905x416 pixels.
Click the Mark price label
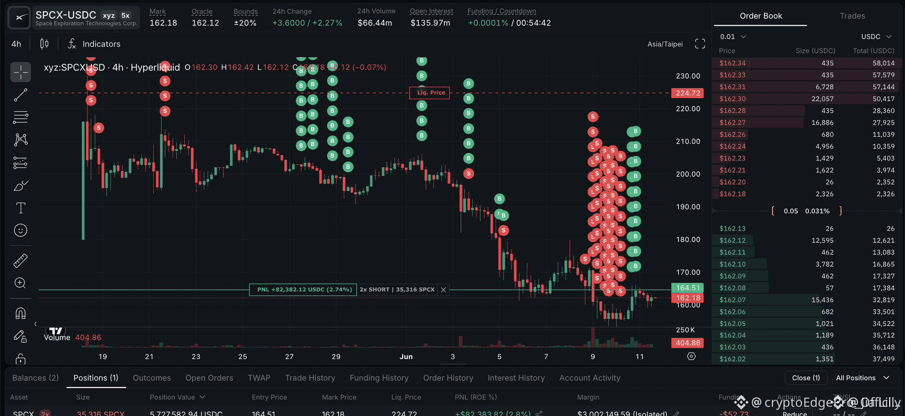pos(157,11)
